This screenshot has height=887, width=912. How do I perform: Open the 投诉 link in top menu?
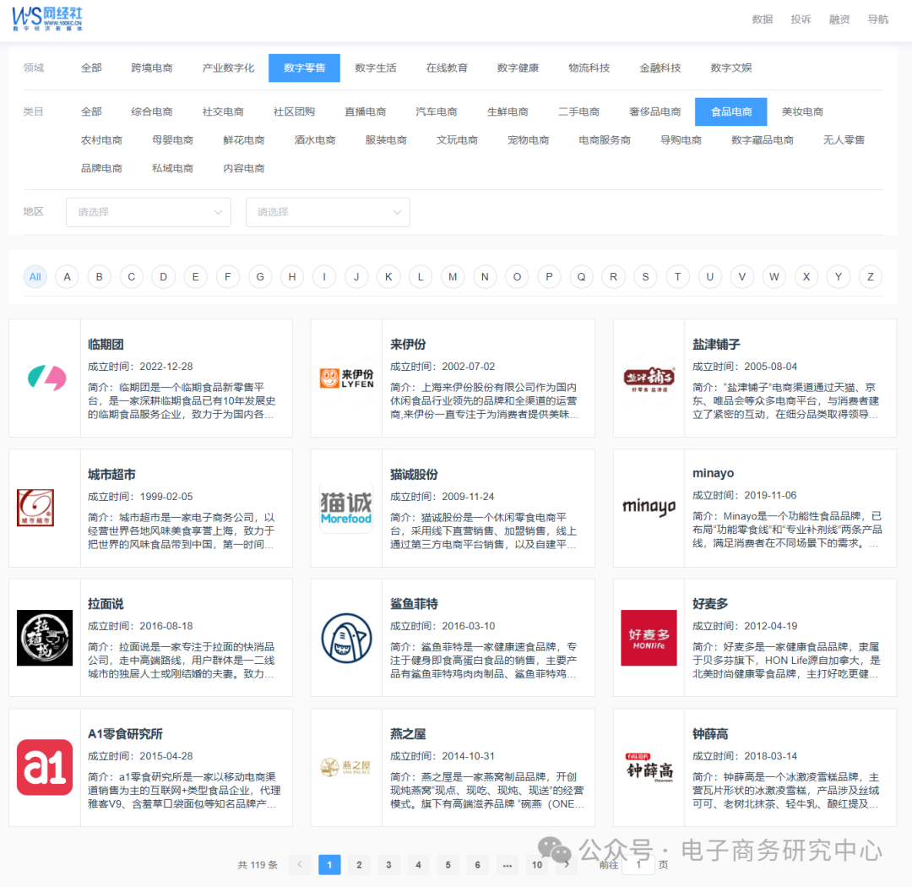[x=801, y=19]
